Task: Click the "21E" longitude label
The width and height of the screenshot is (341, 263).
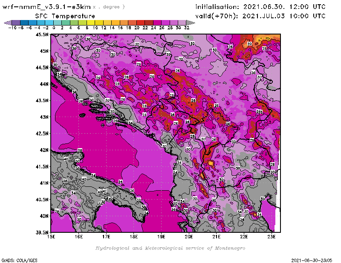Action: pos(217,237)
